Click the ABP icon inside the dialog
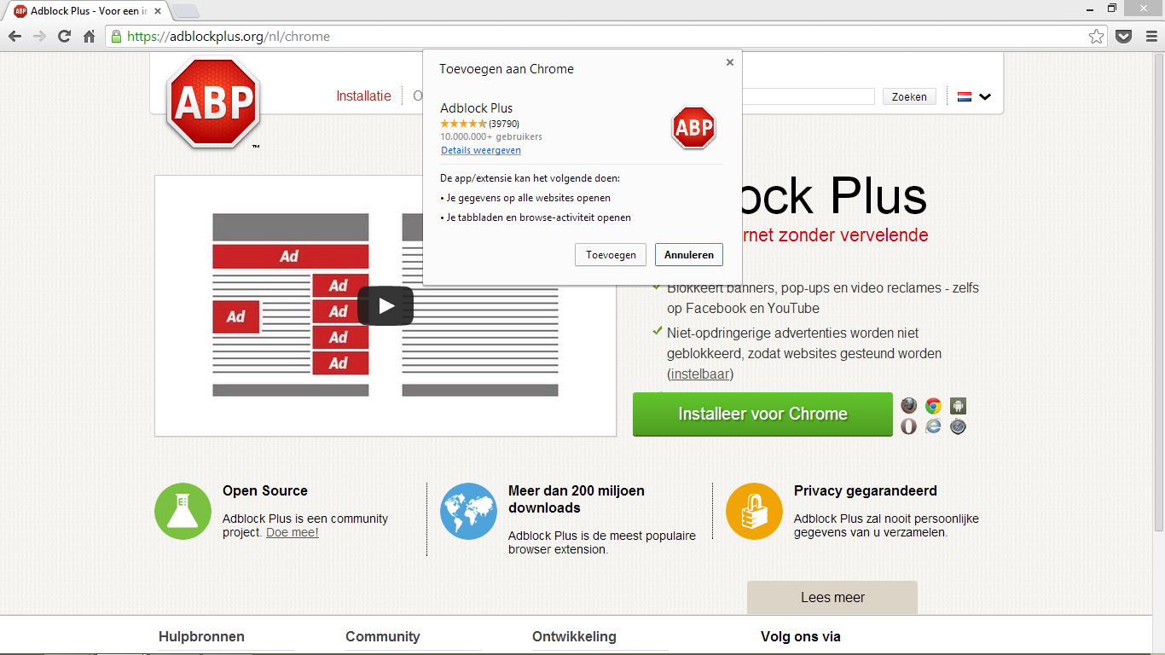The width and height of the screenshot is (1165, 655). click(693, 128)
